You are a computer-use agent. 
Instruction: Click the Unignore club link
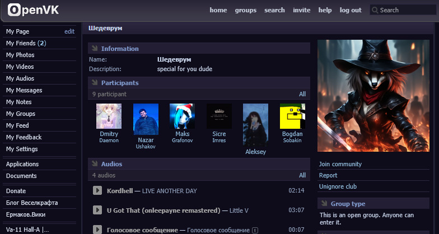click(x=338, y=186)
